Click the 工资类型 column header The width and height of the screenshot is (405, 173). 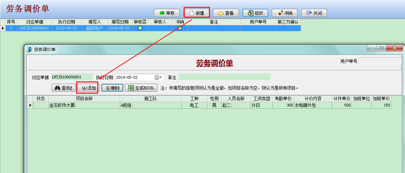[x=262, y=99]
